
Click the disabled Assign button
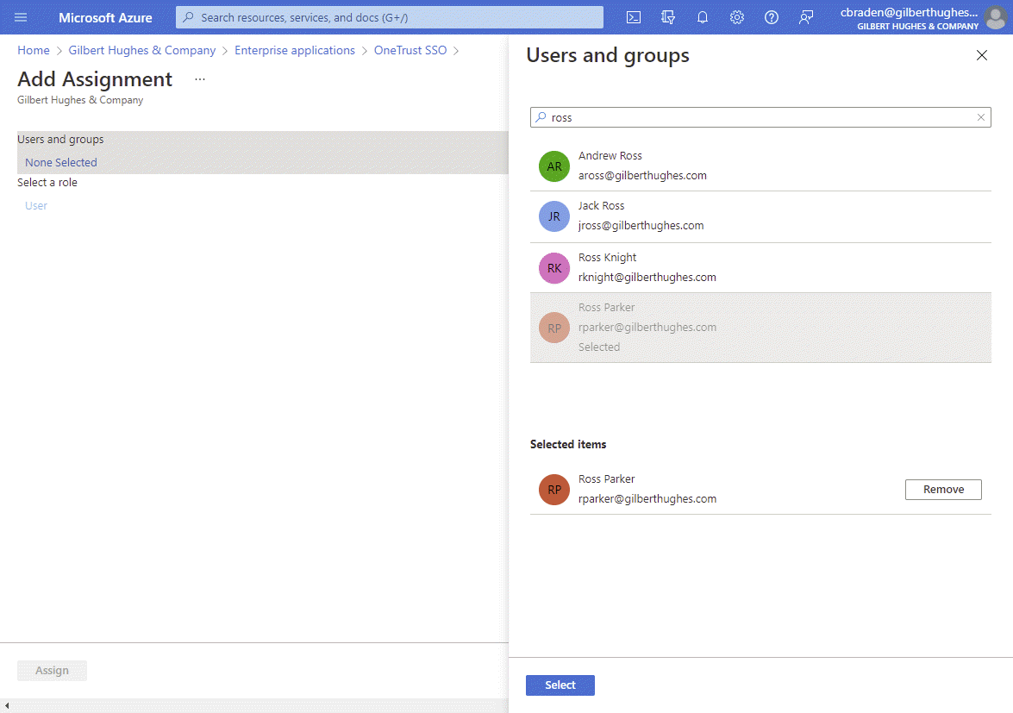(52, 671)
